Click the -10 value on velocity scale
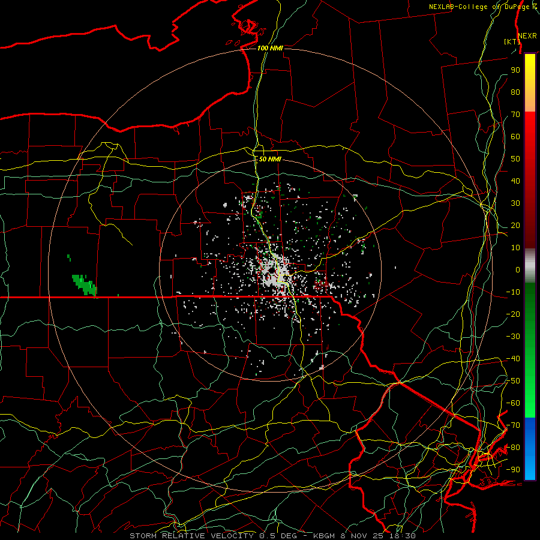This screenshot has width=540, height=540. coord(513,292)
